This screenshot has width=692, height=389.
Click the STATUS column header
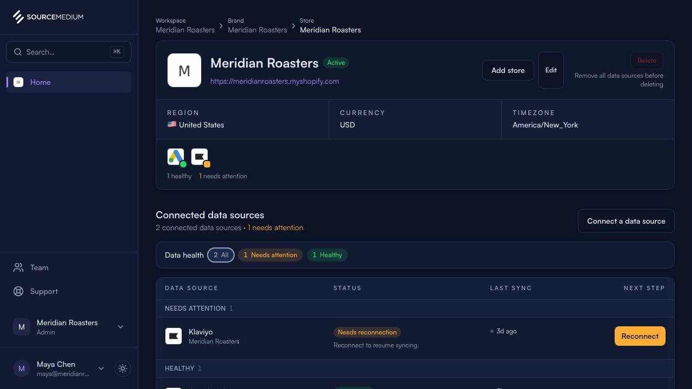tap(347, 288)
